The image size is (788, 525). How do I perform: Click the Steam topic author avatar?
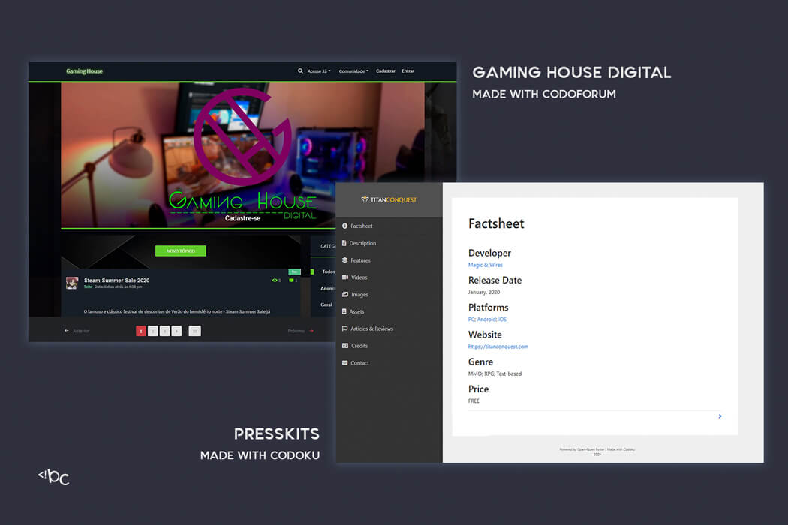click(72, 283)
